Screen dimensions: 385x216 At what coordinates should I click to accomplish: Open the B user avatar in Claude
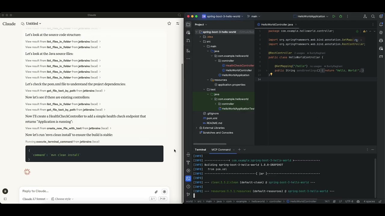(x=5, y=191)
